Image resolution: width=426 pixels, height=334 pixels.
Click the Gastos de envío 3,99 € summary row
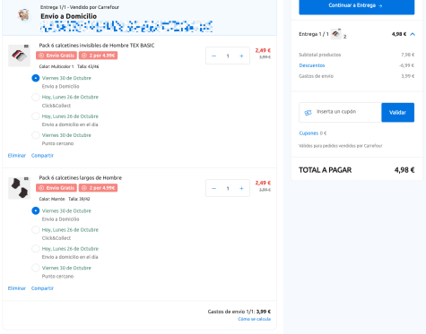click(x=357, y=76)
